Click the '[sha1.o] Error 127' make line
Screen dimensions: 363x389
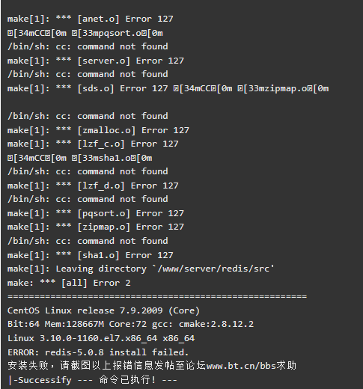90,255
